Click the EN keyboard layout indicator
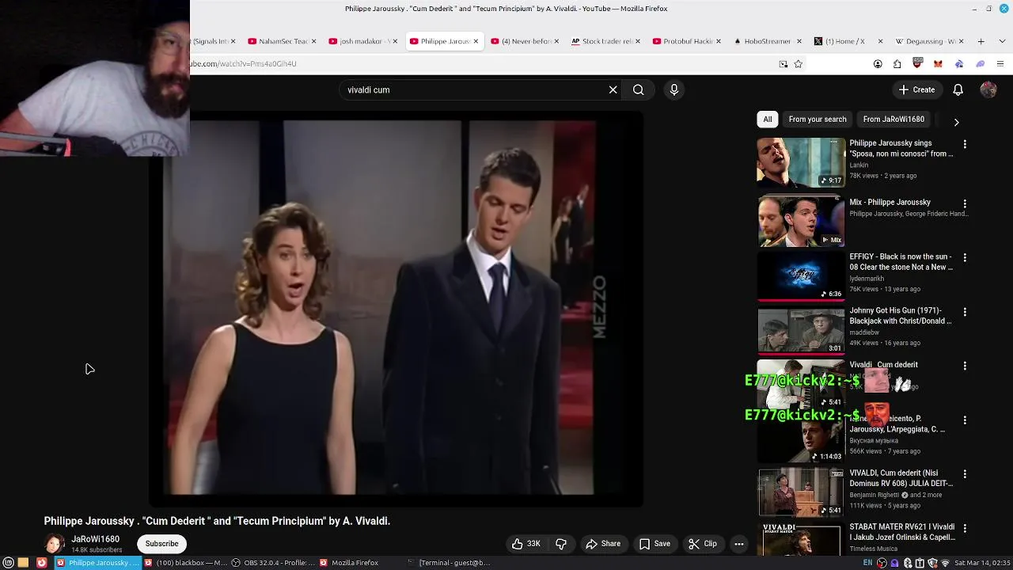 pos(868,563)
